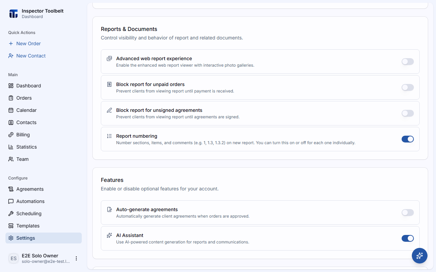Open the floating AI sparkle assistant button

coord(420,256)
